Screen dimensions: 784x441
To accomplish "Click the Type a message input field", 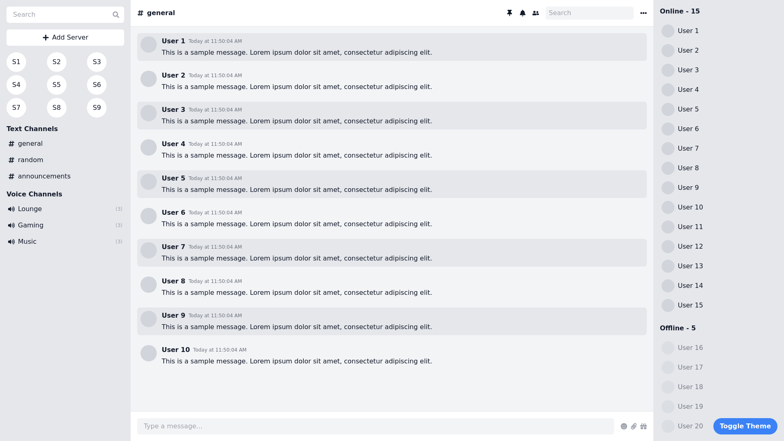I will click(376, 426).
